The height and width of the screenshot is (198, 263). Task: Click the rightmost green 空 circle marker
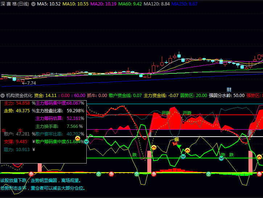[209, 174]
